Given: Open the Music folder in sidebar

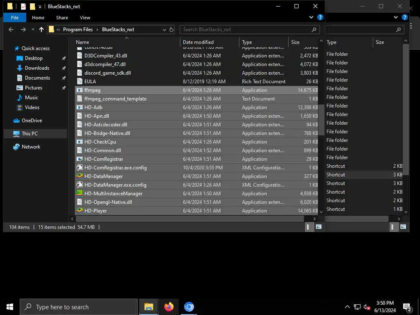Looking at the screenshot, I should 31,98.
